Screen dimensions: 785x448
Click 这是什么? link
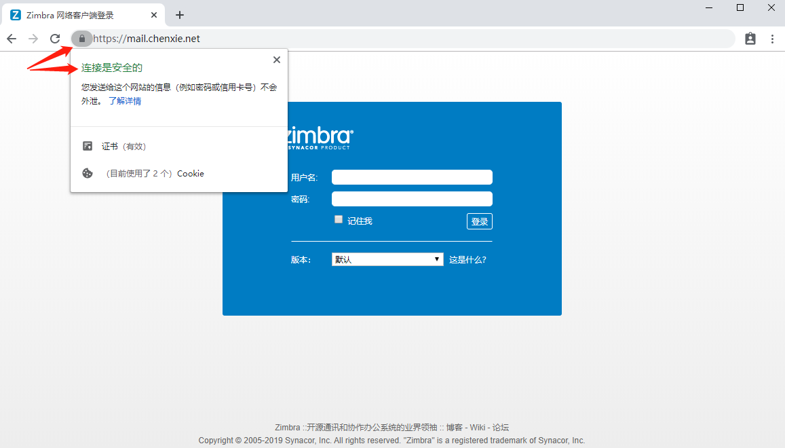pos(467,259)
